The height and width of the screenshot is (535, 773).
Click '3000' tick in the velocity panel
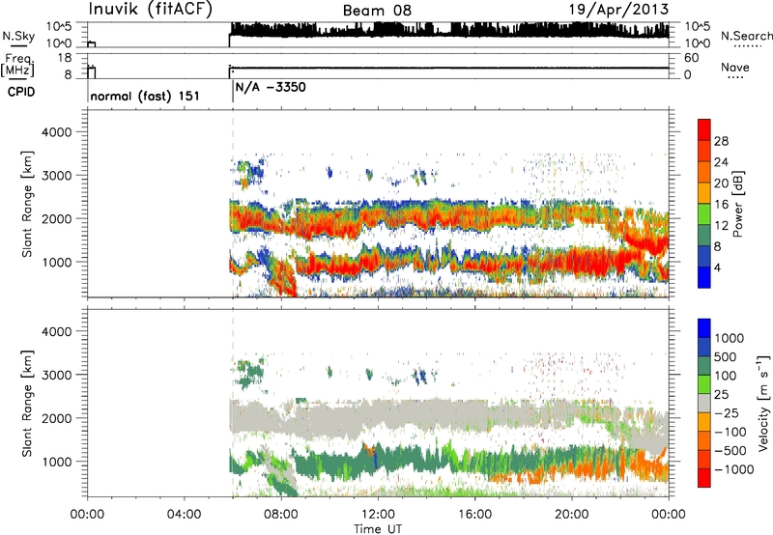[56, 375]
